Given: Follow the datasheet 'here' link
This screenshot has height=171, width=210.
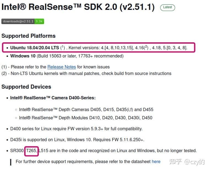Looking at the screenshot, I should [x=156, y=161].
